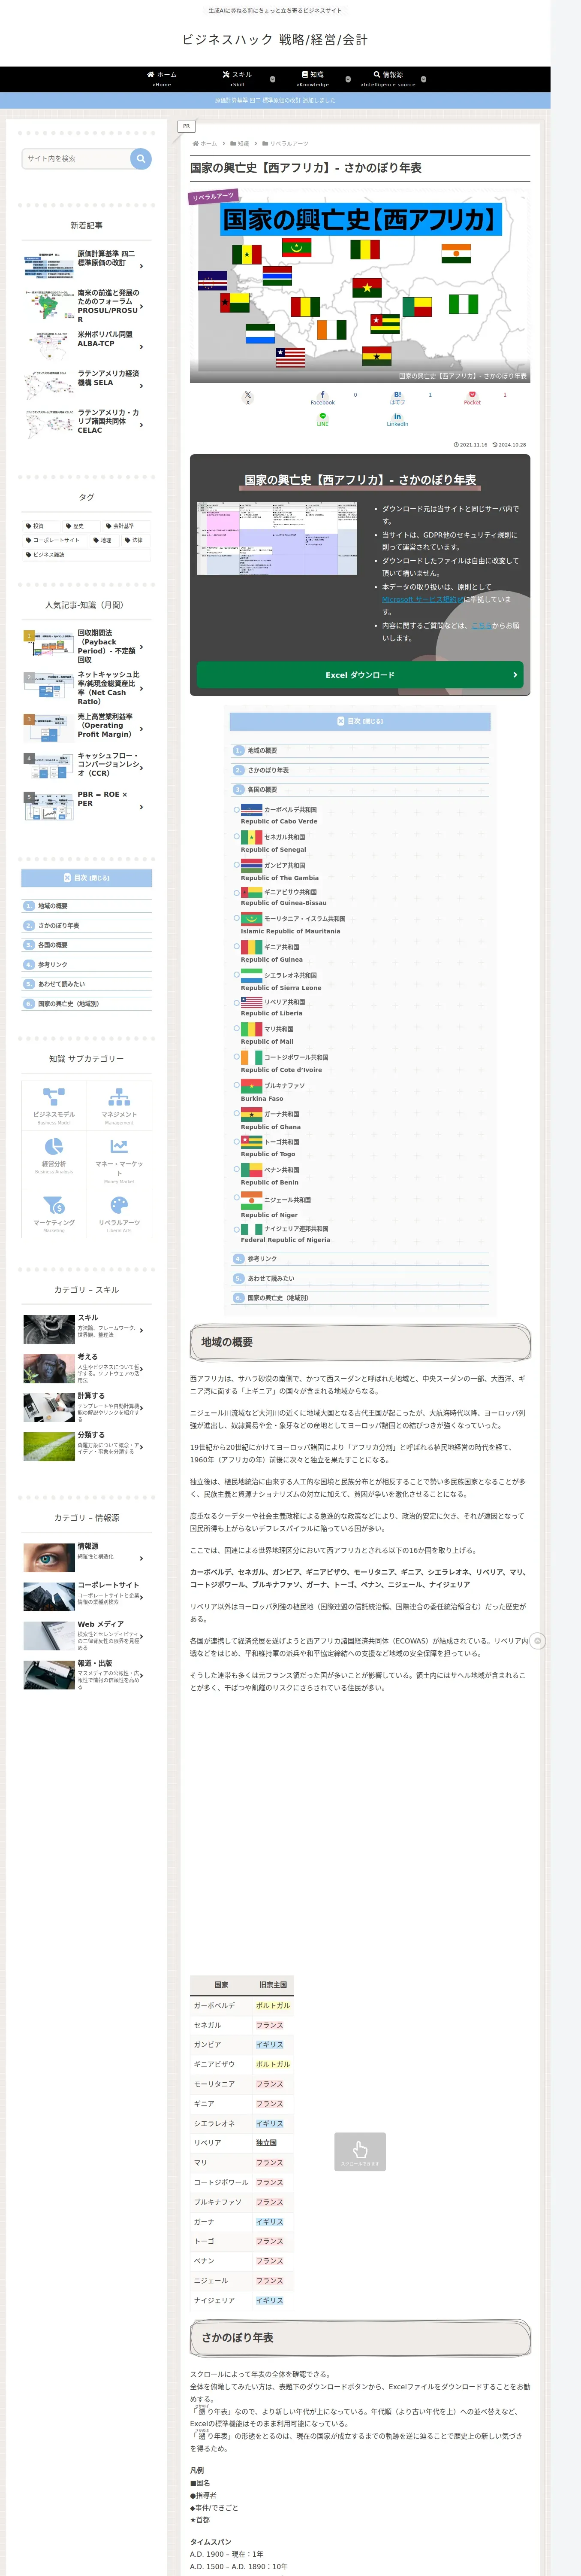This screenshot has width=581, height=2576.
Task: Click the Excel ダウンロード button chevron
Action: (x=515, y=675)
